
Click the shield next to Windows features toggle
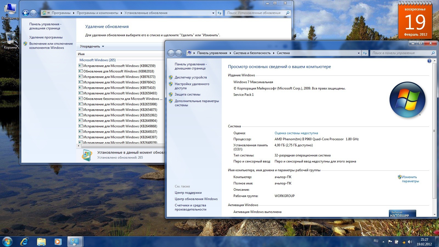point(25,44)
